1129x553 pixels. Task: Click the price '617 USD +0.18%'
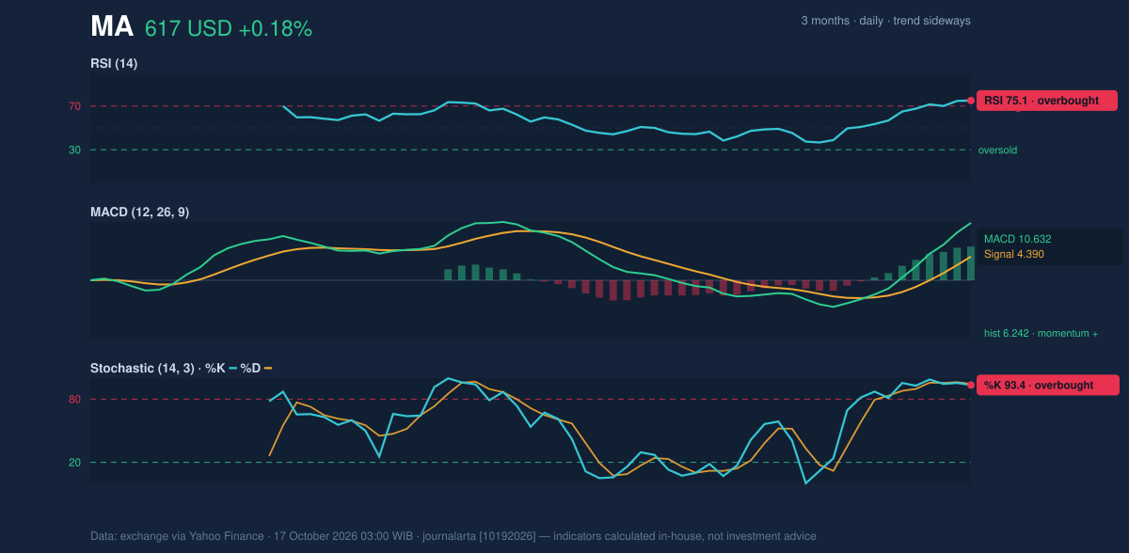229,29
